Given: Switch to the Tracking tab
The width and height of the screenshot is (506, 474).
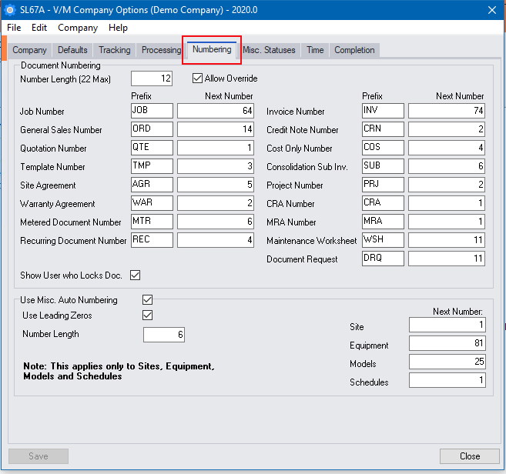Looking at the screenshot, I should (114, 50).
